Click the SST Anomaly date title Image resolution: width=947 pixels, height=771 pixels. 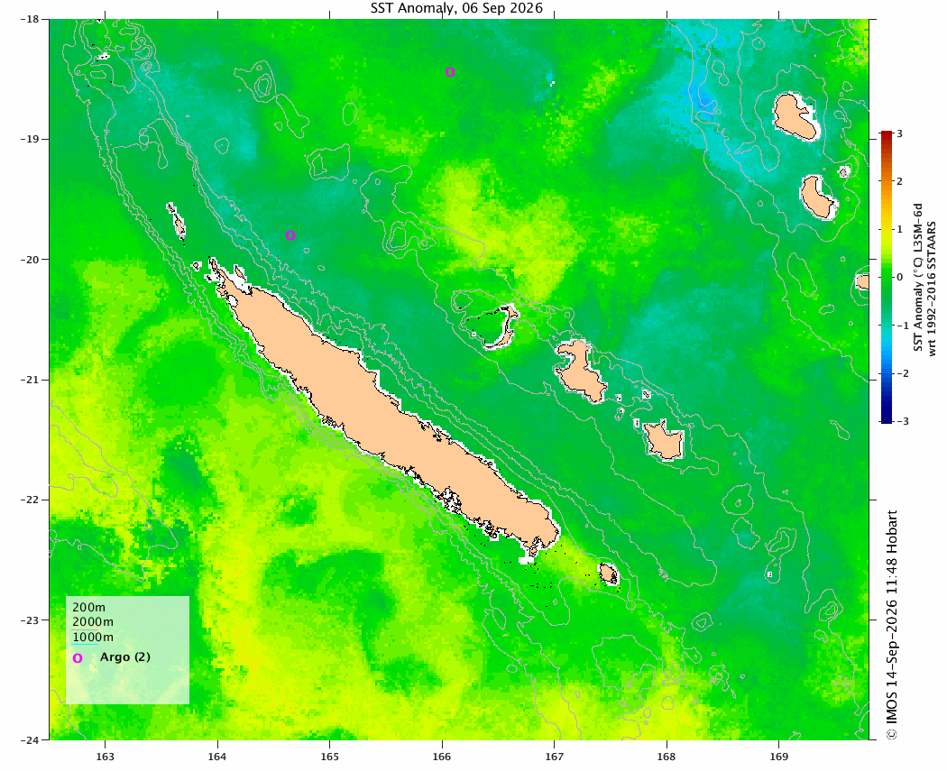(x=456, y=8)
